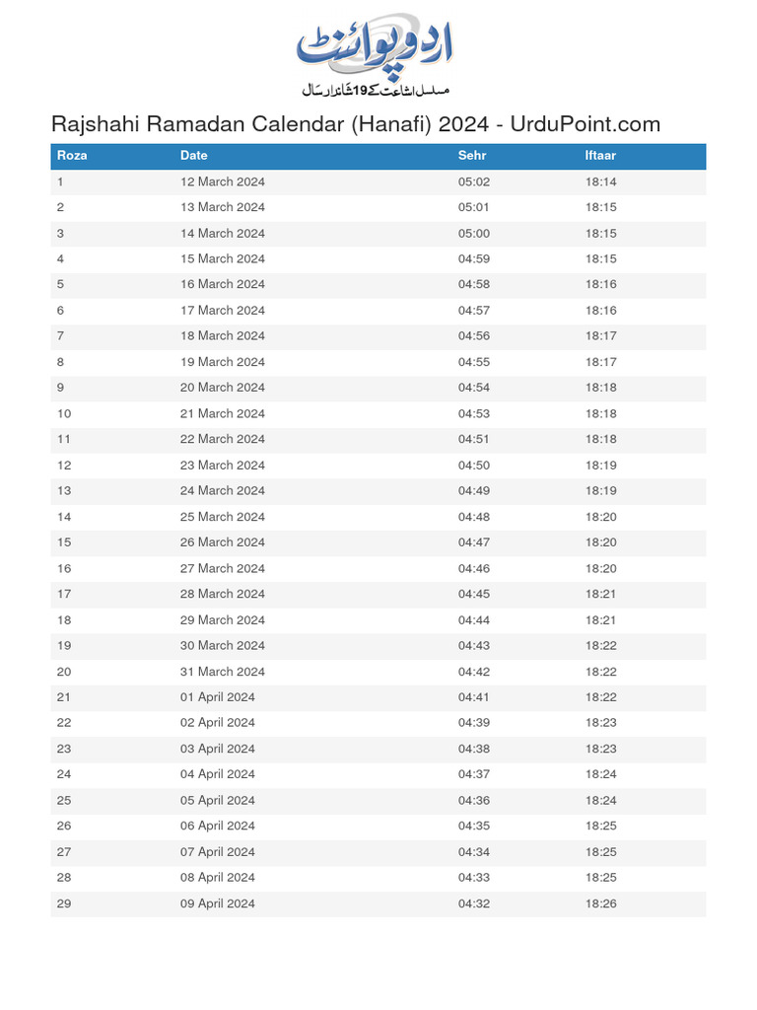Select the 12 March 2024 date cell
Screen dimensions: 757x1010
[x=223, y=181]
